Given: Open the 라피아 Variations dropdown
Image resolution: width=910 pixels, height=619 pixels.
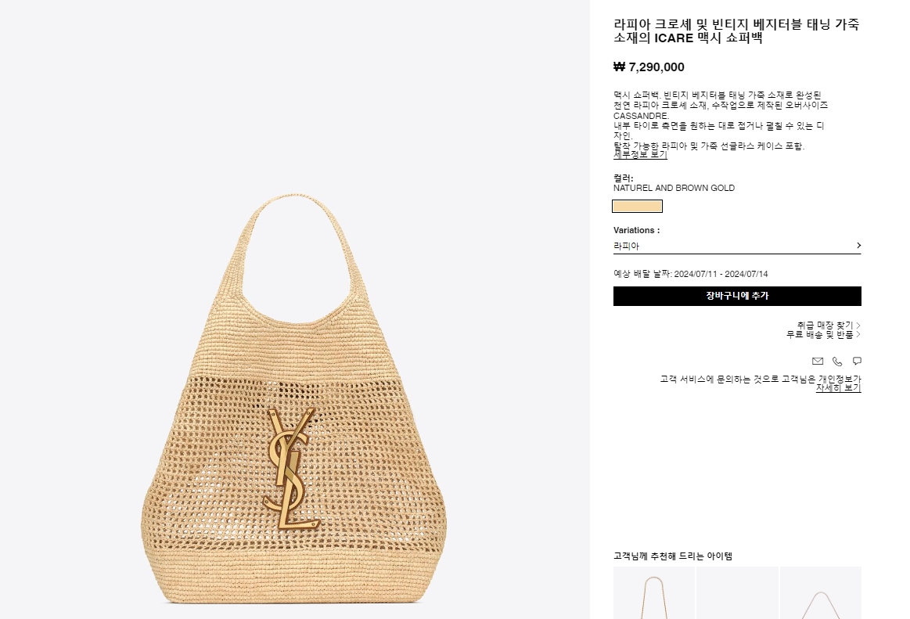Looking at the screenshot, I should point(737,247).
